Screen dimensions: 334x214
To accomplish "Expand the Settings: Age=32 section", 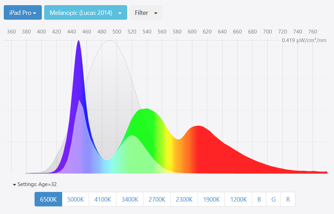I will pyautogui.click(x=35, y=184).
